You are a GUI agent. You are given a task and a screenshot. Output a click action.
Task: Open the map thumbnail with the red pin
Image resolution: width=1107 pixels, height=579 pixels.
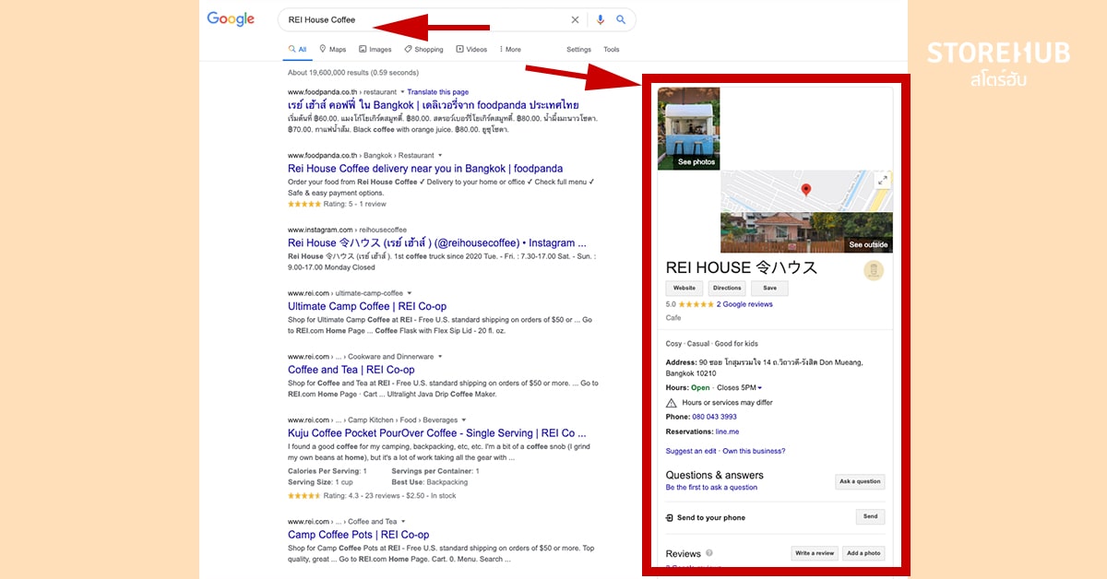tap(805, 191)
